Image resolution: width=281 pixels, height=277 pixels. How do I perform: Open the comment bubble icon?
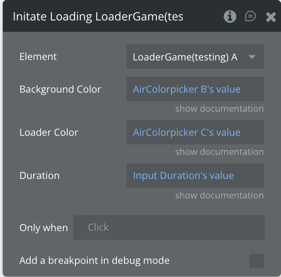click(x=250, y=17)
